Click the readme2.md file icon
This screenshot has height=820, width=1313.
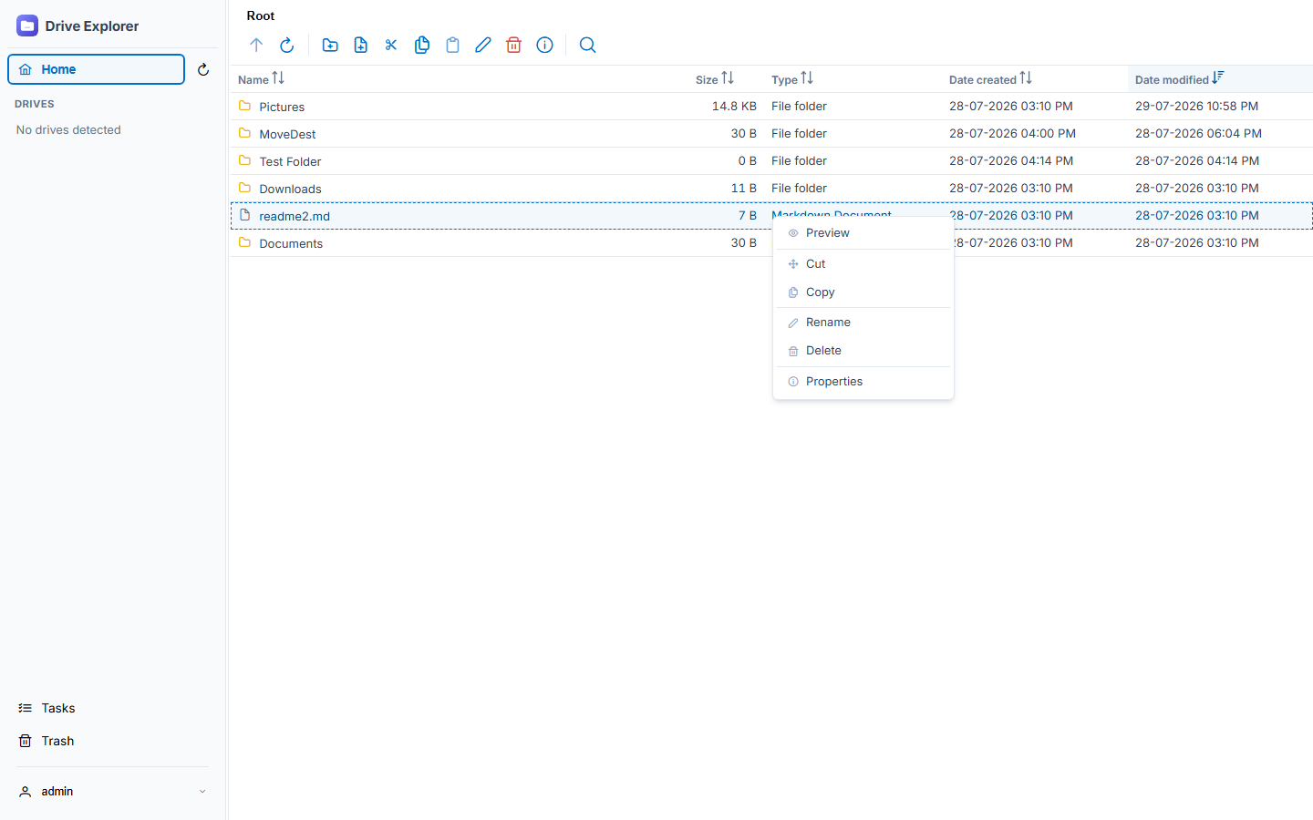click(244, 215)
